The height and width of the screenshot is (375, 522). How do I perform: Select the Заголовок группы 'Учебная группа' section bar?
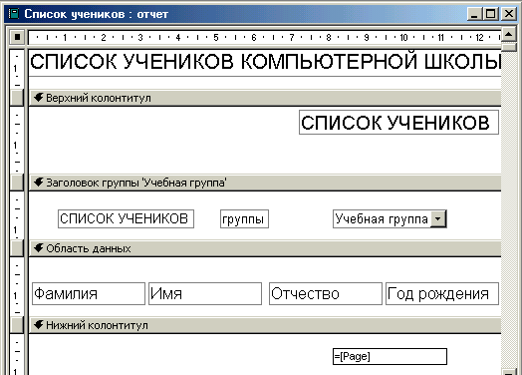tap(265, 183)
